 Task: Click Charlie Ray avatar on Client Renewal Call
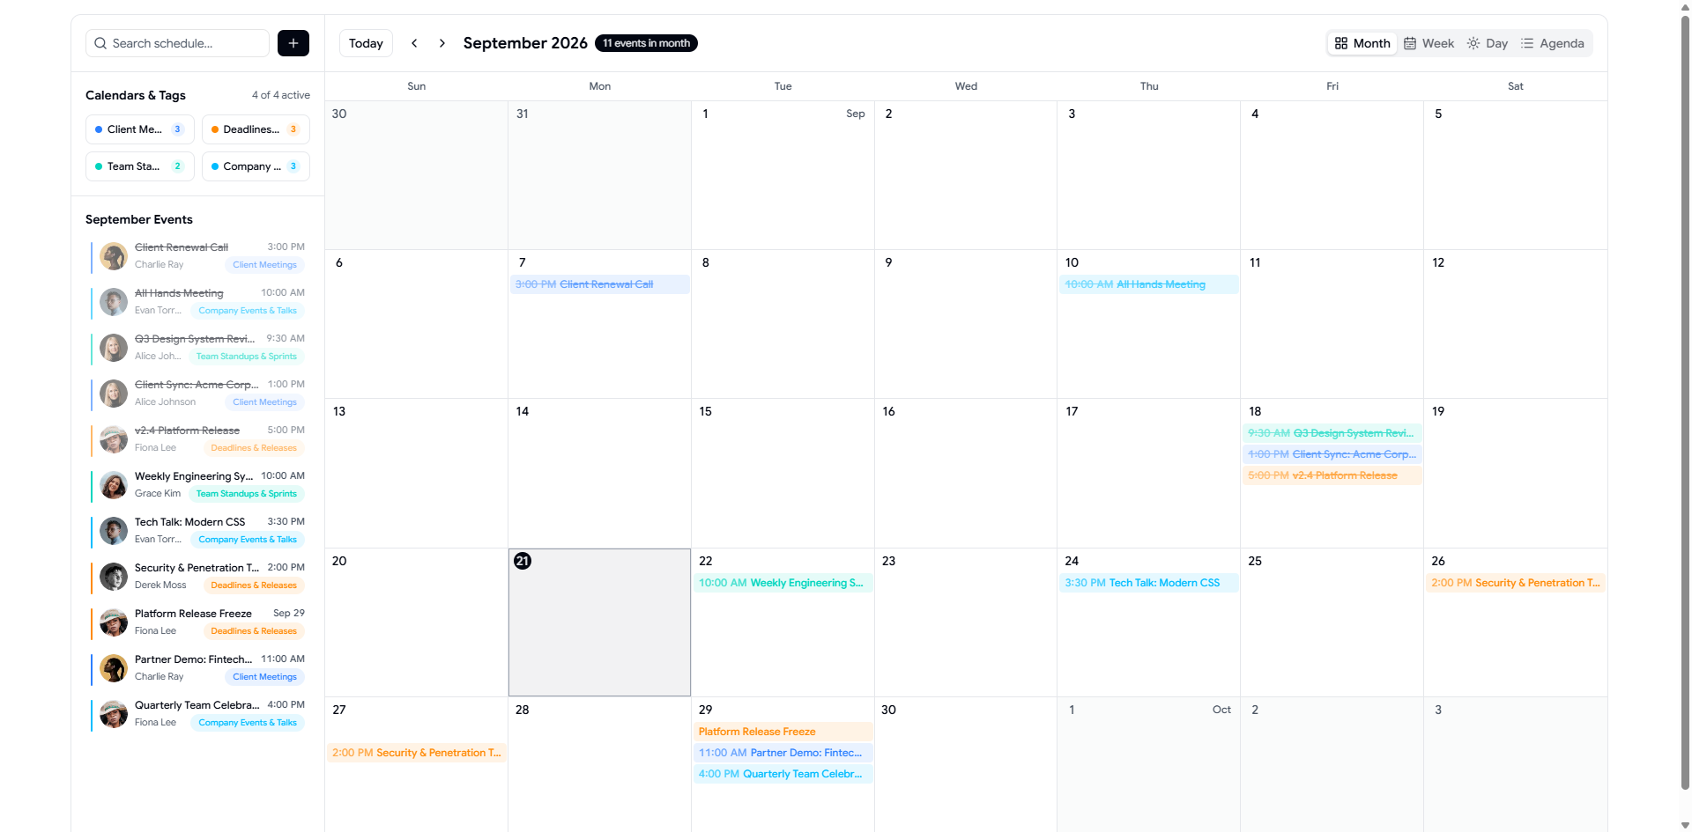point(114,256)
